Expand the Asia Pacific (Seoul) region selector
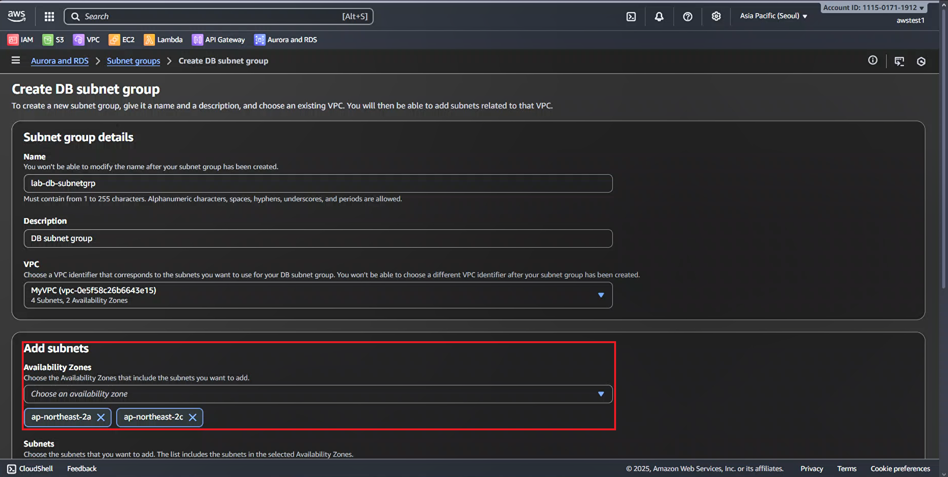 (773, 16)
